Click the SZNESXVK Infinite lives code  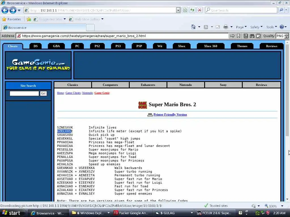click(65, 127)
